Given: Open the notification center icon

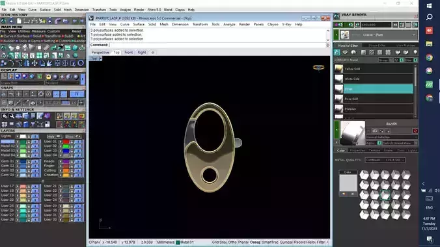Looking at the screenshot, I should pyautogui.click(x=429, y=239).
